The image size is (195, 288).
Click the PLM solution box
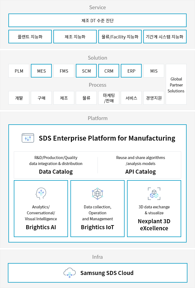click(19, 71)
